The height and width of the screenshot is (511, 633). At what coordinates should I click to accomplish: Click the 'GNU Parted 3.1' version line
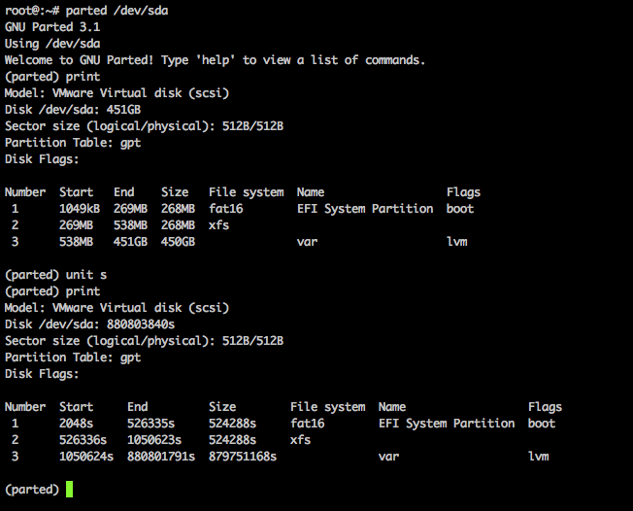[52, 27]
